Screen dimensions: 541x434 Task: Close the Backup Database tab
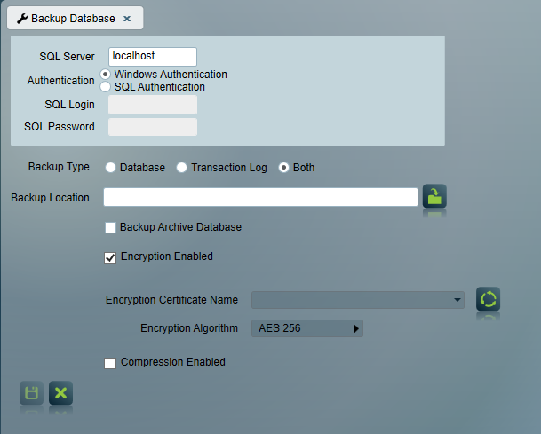(127, 19)
